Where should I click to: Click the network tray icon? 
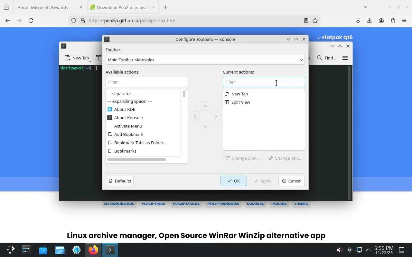point(359,250)
